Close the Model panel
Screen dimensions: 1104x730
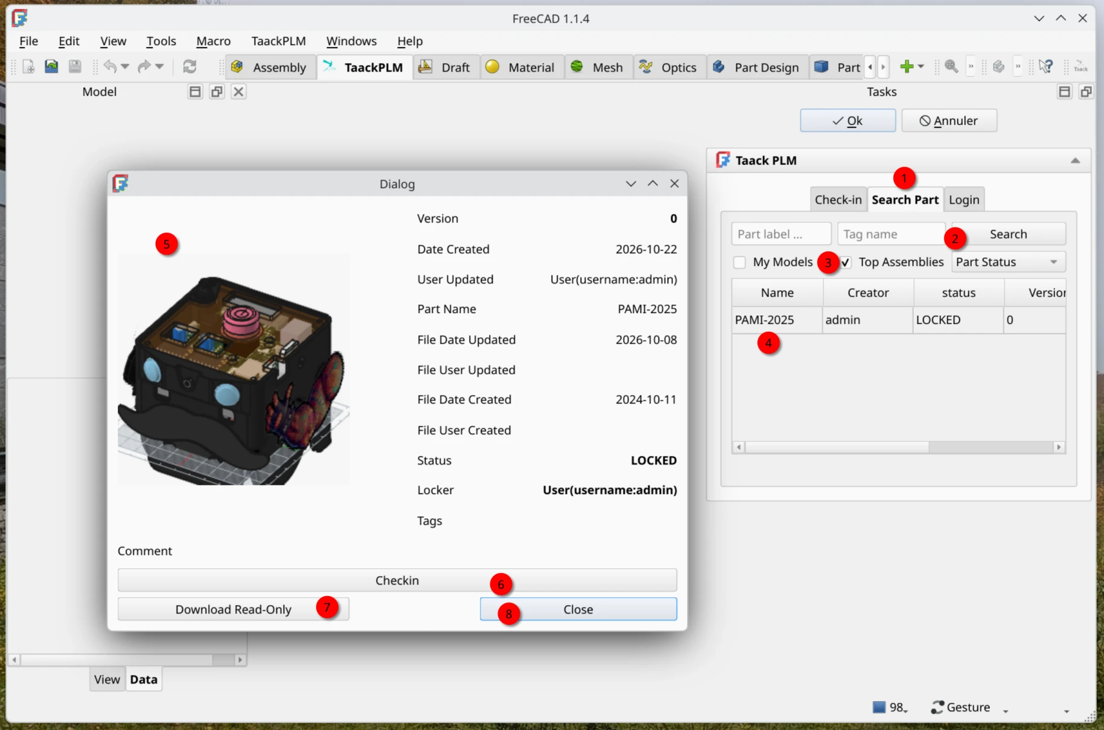click(x=238, y=92)
